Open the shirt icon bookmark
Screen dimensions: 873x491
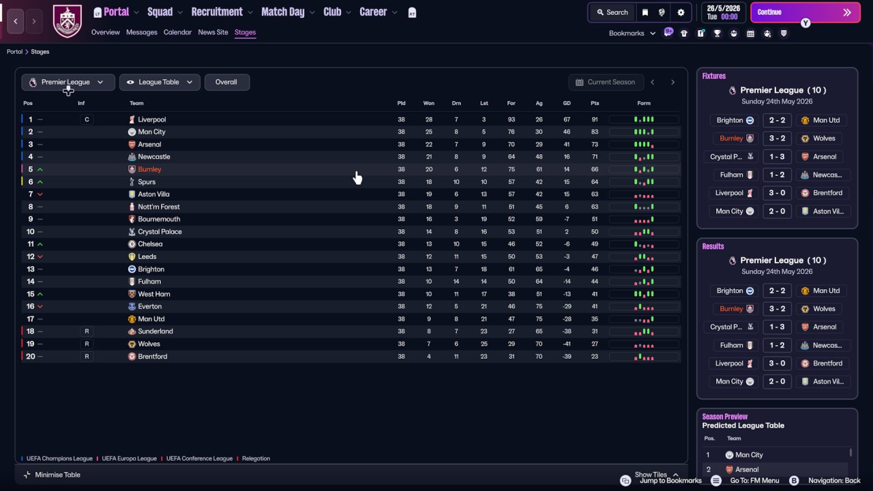click(x=684, y=33)
